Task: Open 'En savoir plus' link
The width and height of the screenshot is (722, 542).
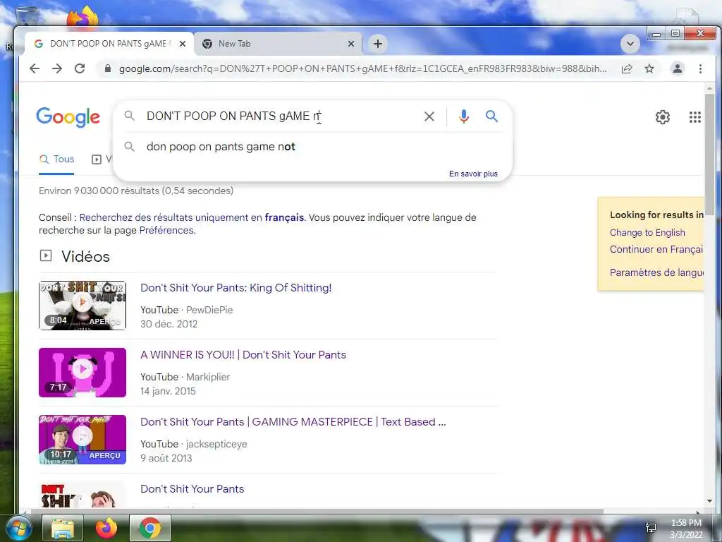Action: coord(473,174)
